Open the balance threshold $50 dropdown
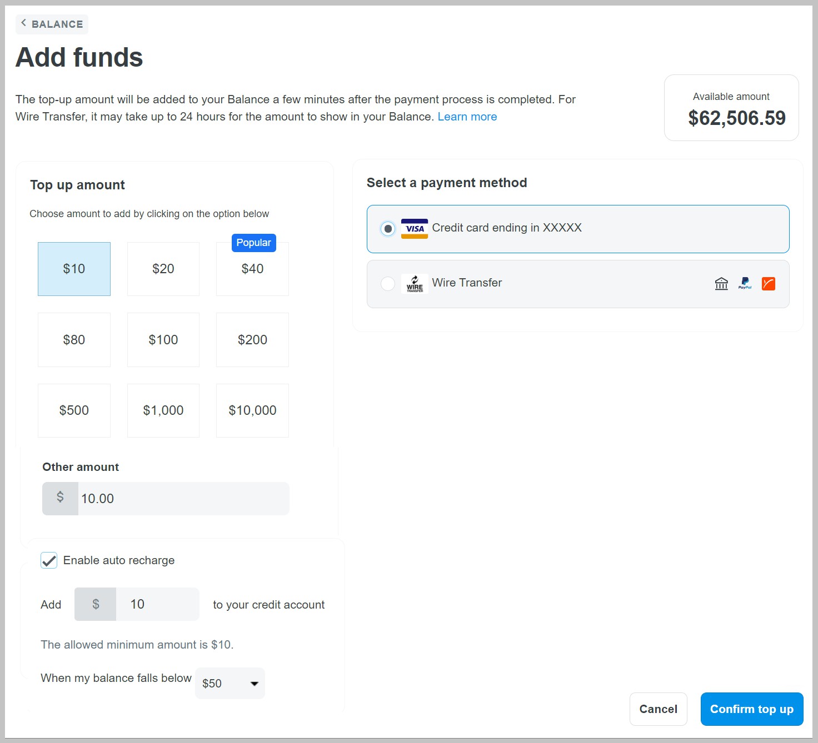818x743 pixels. pos(230,684)
